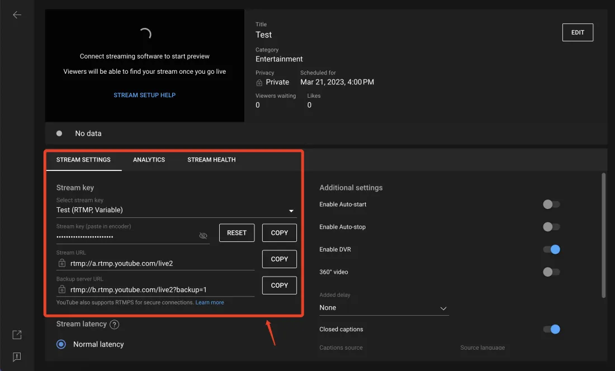
Task: Reveal stream key with eye icon
Action: (x=203, y=236)
